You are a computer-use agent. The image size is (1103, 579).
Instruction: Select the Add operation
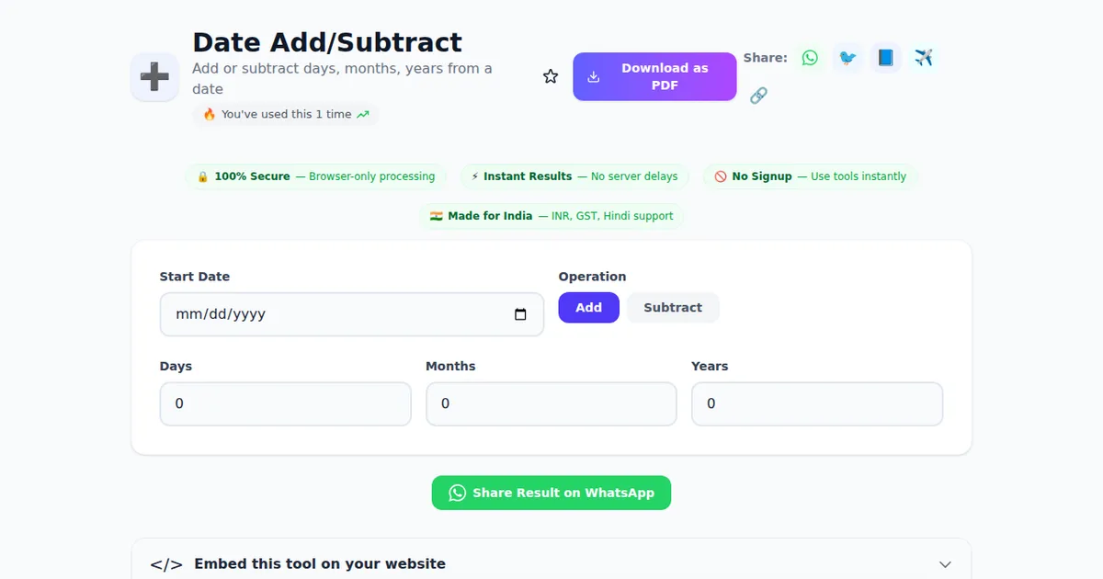588,308
